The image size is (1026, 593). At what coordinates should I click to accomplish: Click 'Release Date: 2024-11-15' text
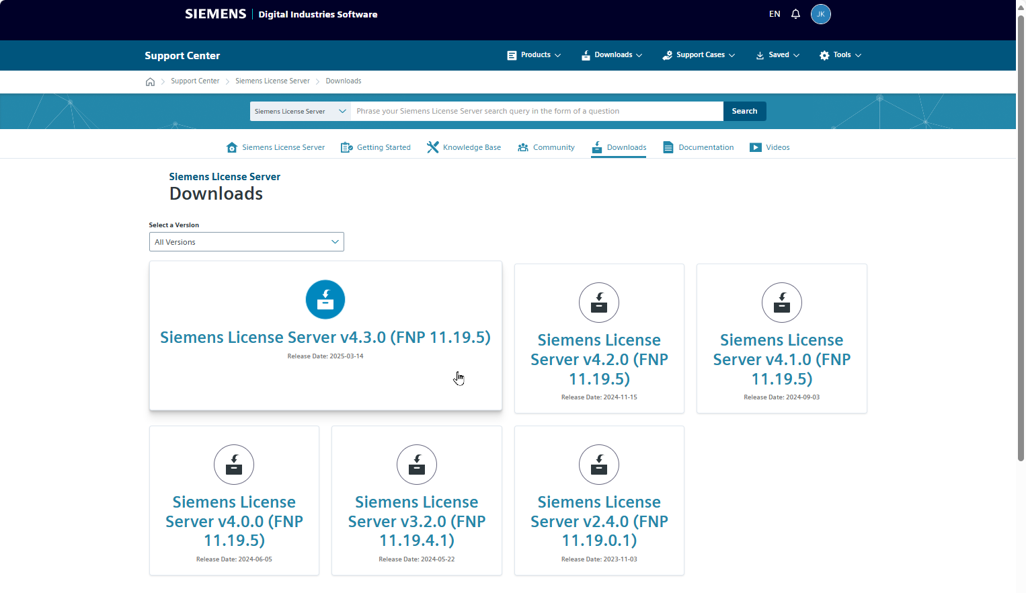(599, 397)
